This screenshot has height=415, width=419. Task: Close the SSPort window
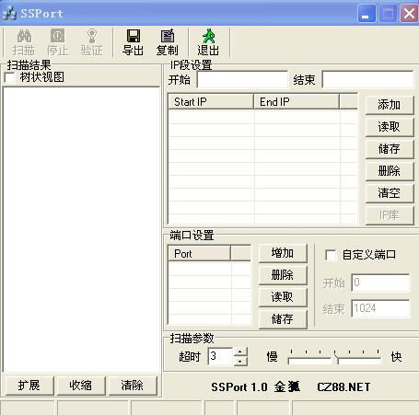409,14
